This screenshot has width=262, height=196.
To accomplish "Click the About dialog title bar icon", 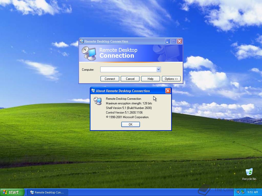I will [x=93, y=91].
